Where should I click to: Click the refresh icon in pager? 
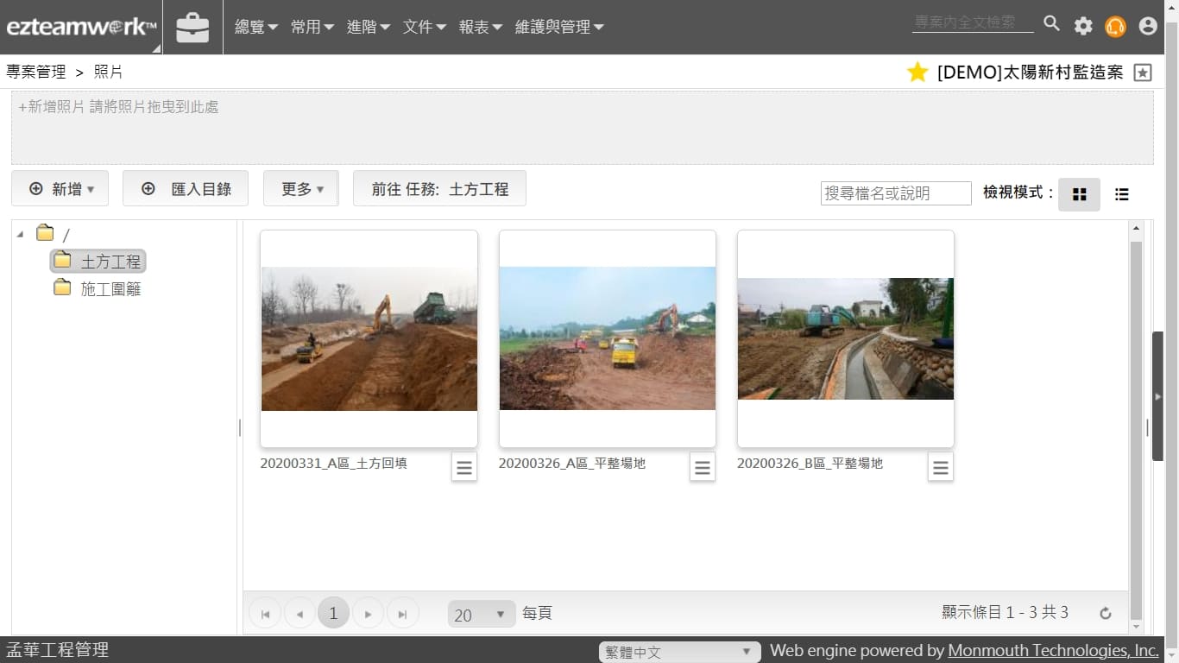coord(1105,614)
